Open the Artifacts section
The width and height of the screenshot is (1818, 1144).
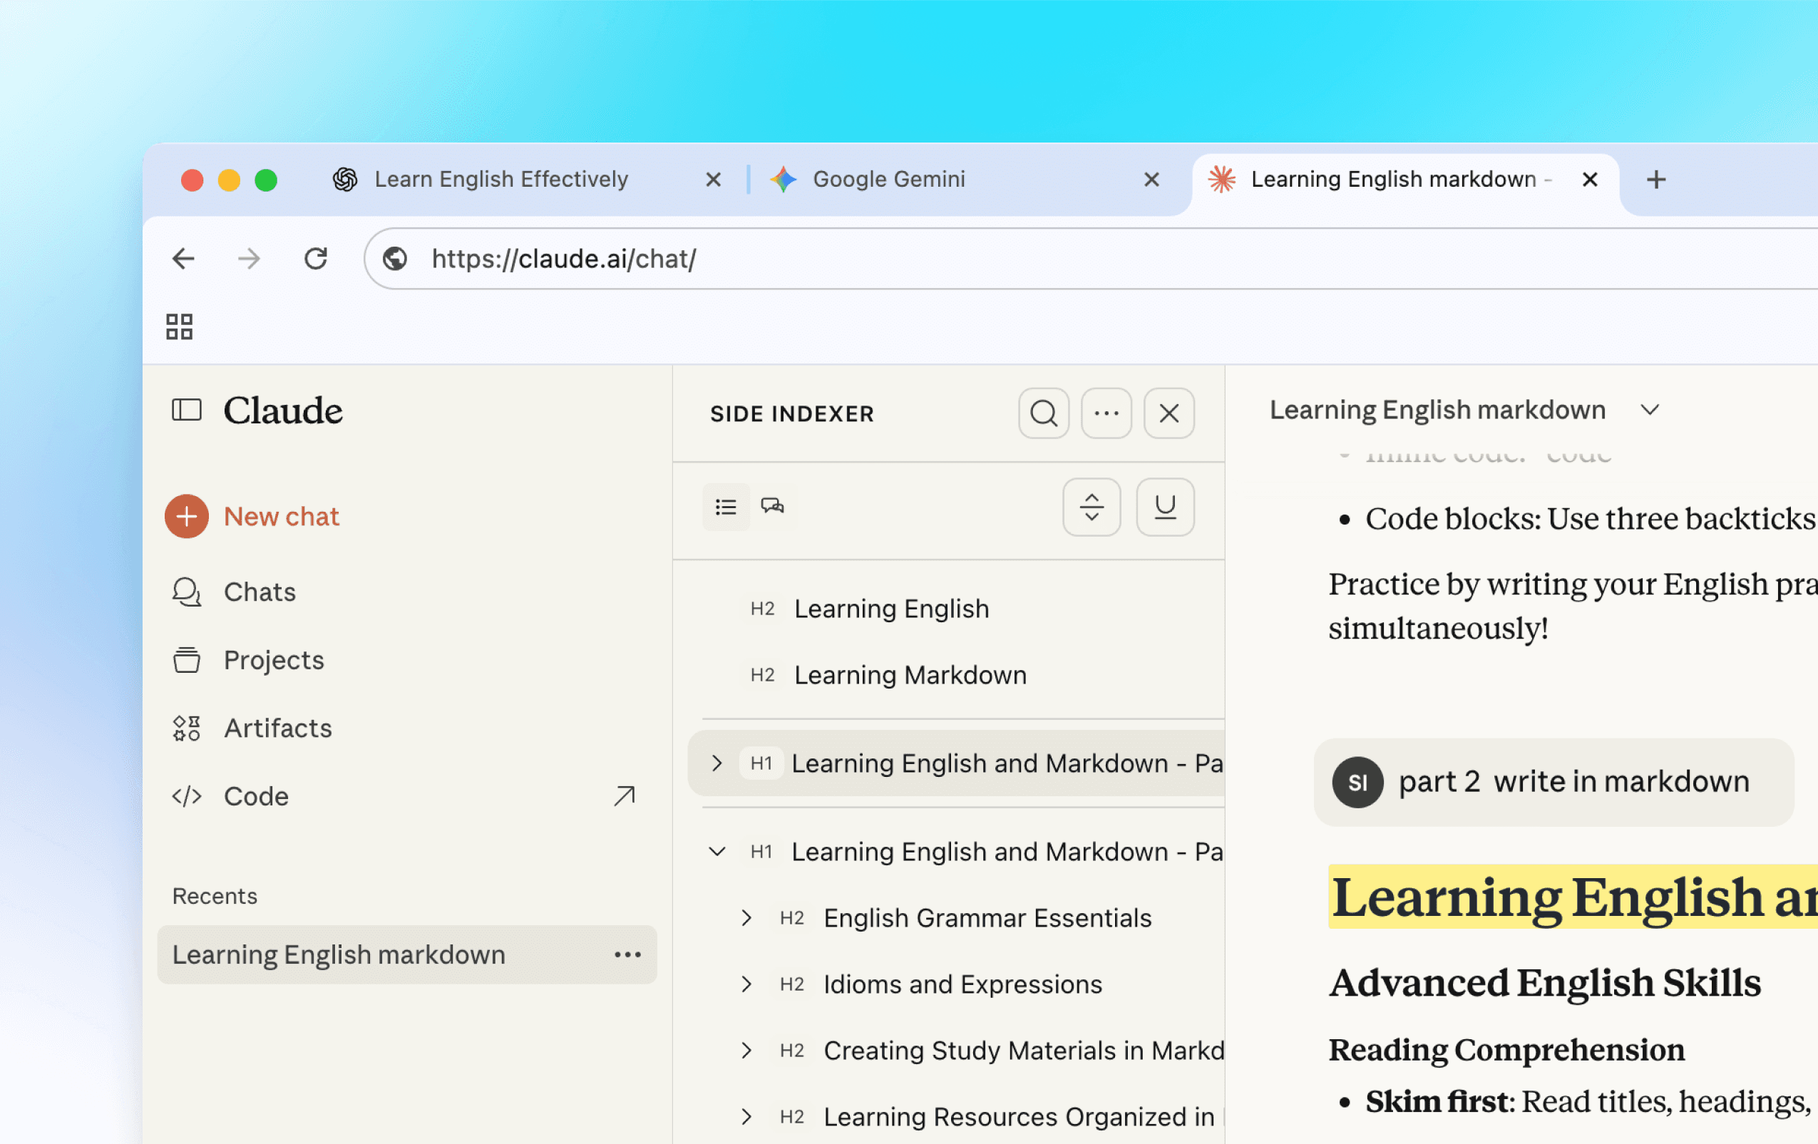click(277, 728)
